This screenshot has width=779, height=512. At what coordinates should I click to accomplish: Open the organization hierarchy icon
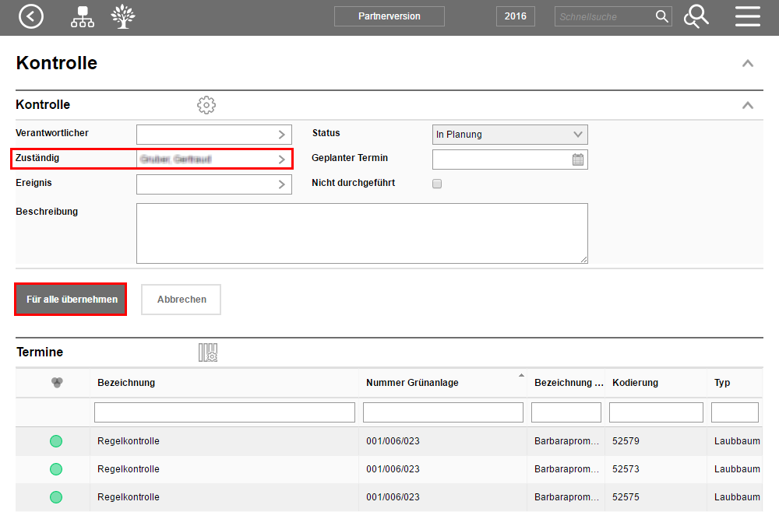(x=82, y=16)
